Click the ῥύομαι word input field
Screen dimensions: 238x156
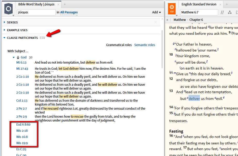tap(36, 12)
